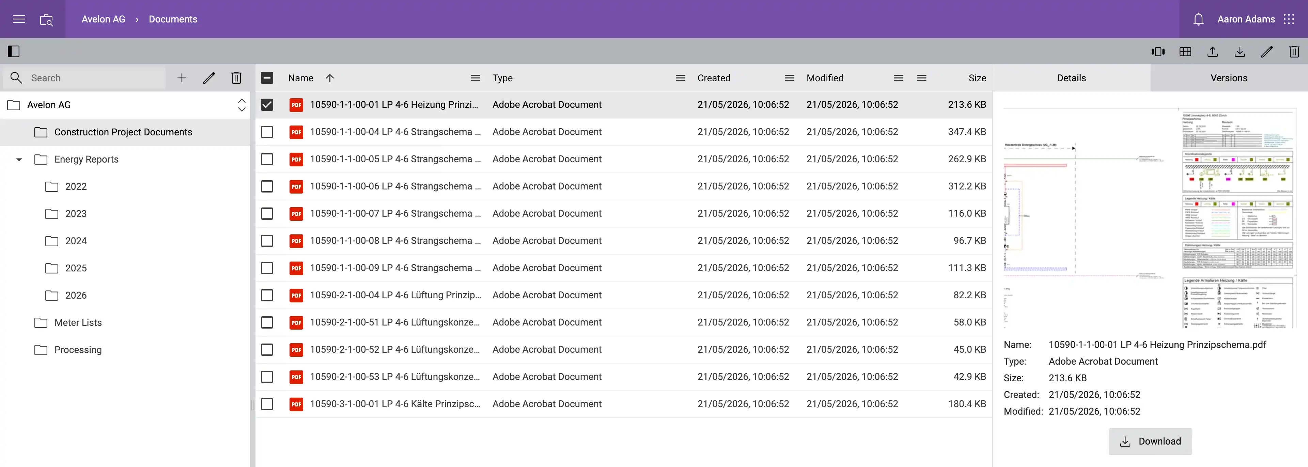Open the hamburger navigation menu

click(19, 19)
